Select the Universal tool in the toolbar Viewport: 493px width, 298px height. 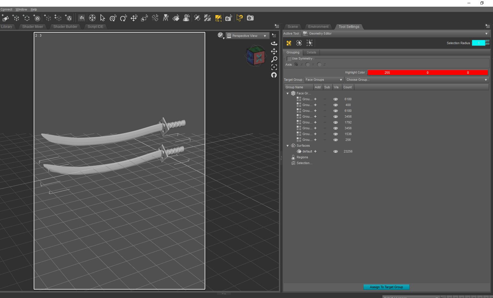coord(113,18)
